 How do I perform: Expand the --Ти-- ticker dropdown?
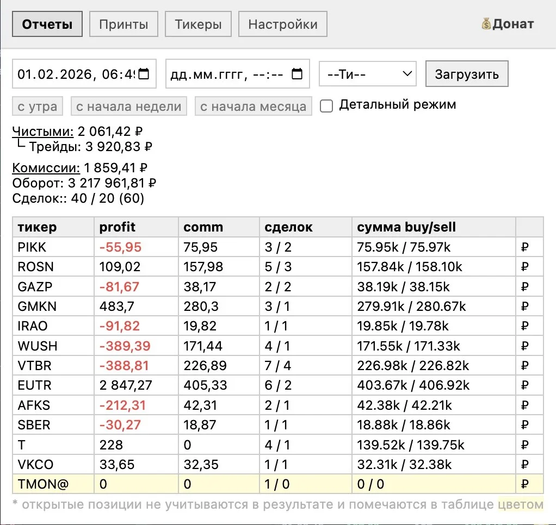[368, 74]
